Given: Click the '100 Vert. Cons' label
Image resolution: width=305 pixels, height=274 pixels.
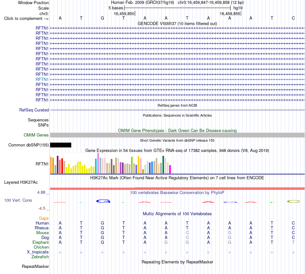Looking at the screenshot, I should tap(18, 200).
